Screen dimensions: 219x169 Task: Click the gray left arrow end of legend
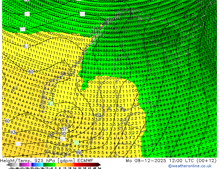click(8, 165)
